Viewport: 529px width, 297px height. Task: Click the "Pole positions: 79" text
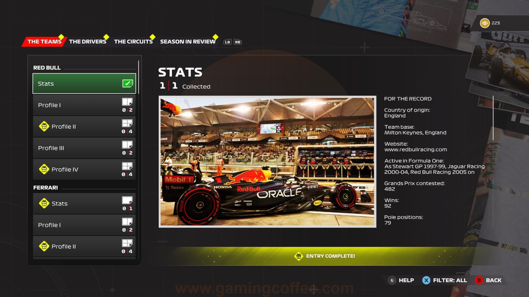point(404,220)
